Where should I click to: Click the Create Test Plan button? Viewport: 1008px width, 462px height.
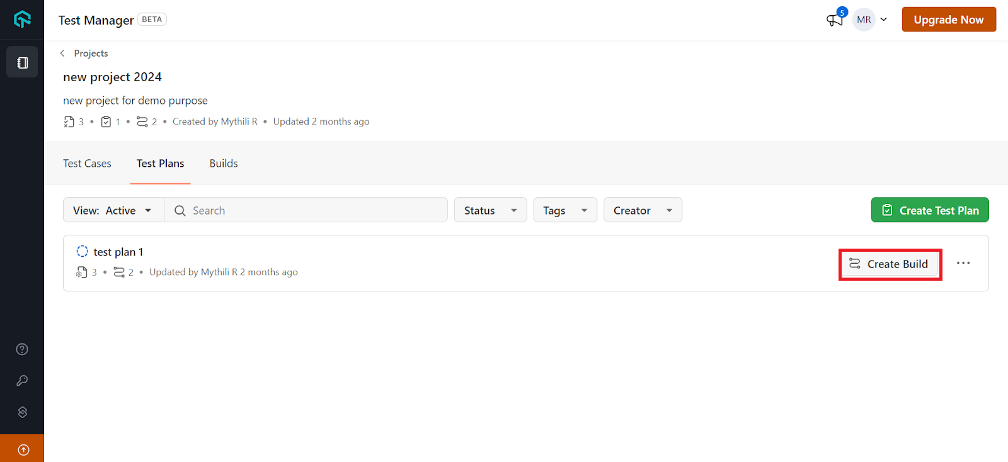coord(930,210)
